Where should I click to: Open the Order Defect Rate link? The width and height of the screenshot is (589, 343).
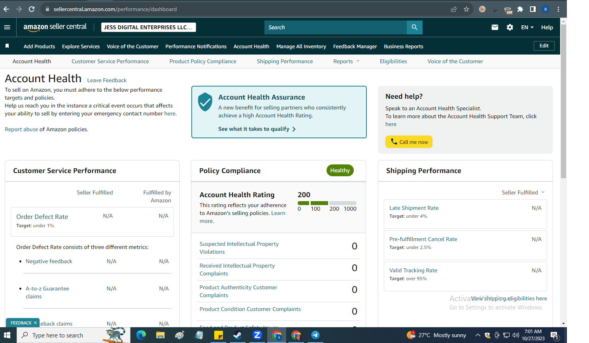click(x=42, y=217)
